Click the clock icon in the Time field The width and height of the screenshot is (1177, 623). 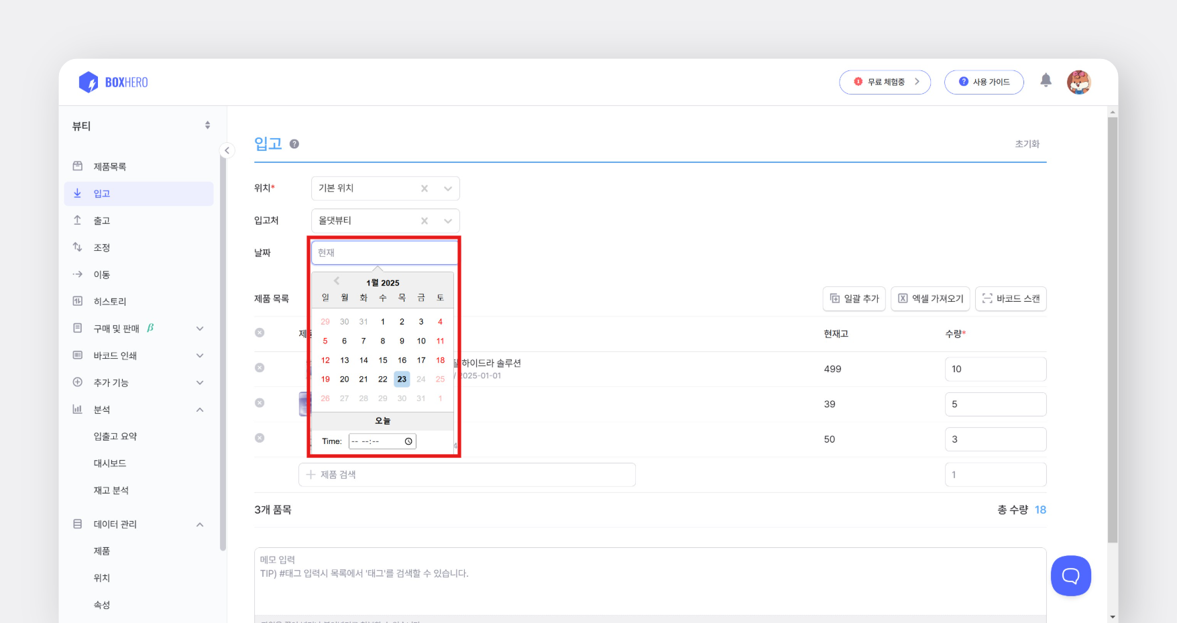[x=407, y=441]
